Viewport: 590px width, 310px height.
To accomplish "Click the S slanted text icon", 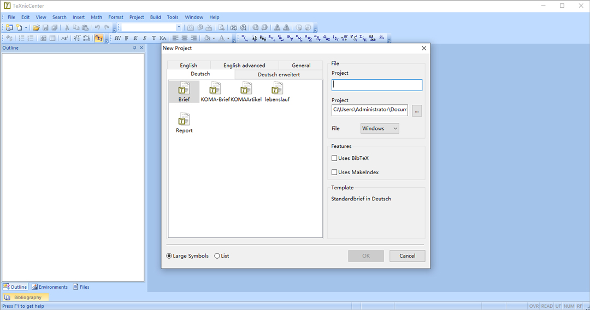I will click(x=144, y=38).
